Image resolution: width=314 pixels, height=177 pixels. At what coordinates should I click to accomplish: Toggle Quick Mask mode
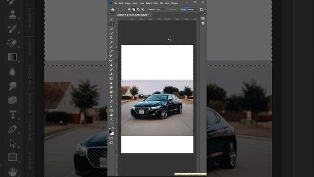111,138
